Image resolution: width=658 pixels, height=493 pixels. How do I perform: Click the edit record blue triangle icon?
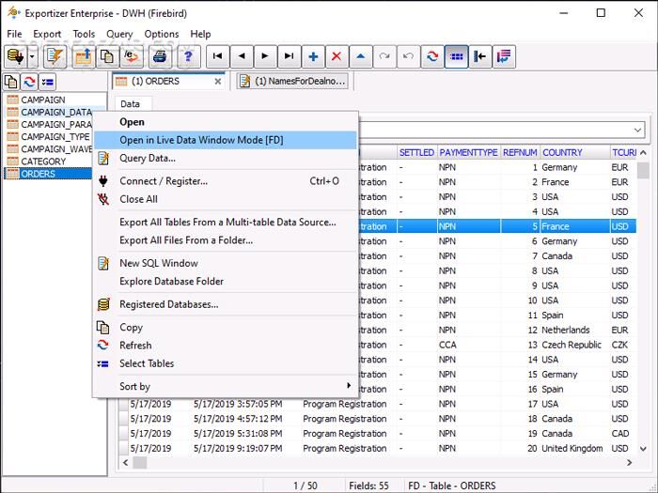(360, 56)
